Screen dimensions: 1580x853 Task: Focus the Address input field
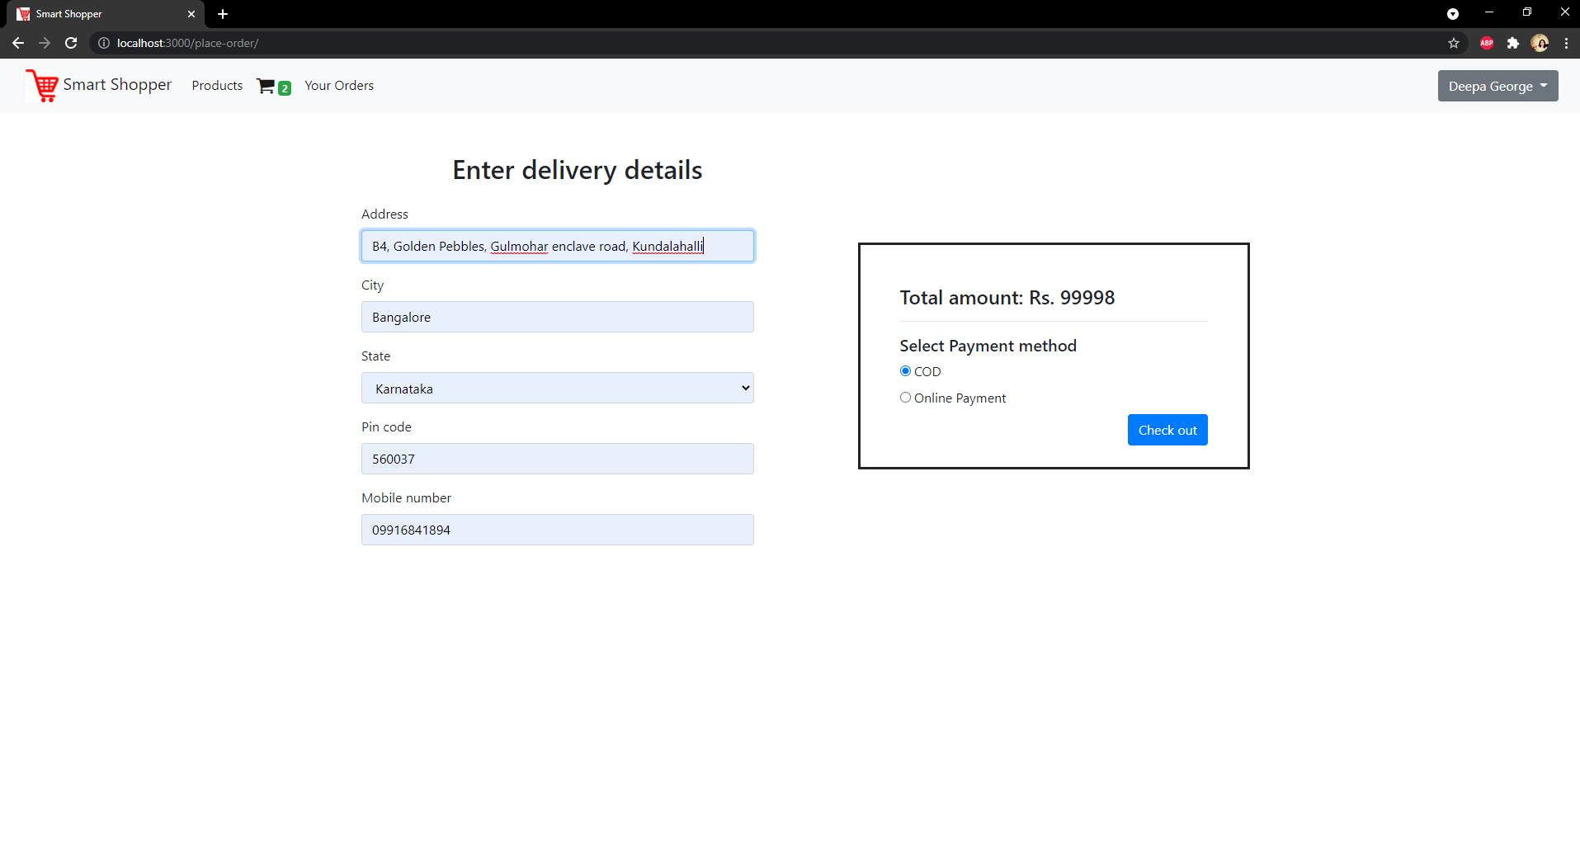pyautogui.click(x=558, y=246)
